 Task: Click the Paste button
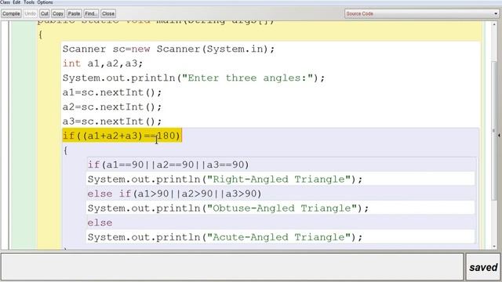pos(74,14)
